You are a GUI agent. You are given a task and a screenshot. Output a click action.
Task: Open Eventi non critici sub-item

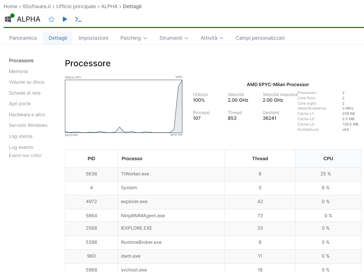coord(25,156)
